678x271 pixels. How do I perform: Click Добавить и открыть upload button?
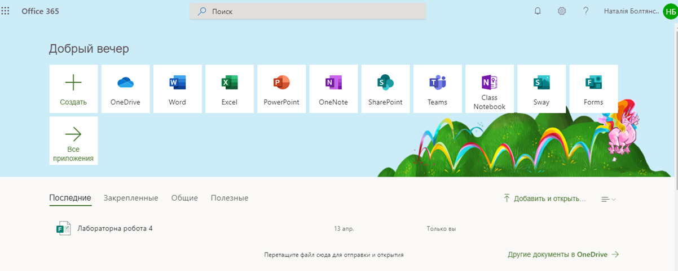point(544,198)
